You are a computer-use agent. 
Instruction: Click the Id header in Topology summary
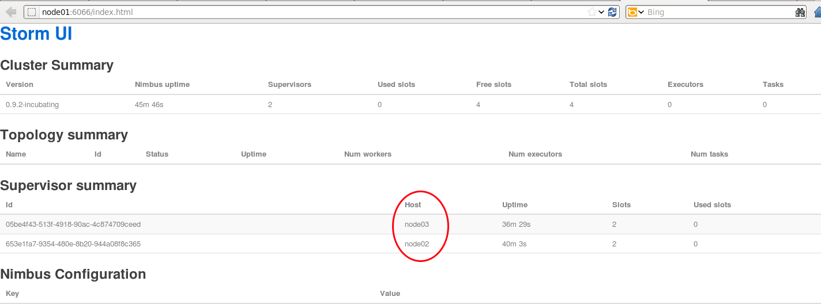pos(98,154)
